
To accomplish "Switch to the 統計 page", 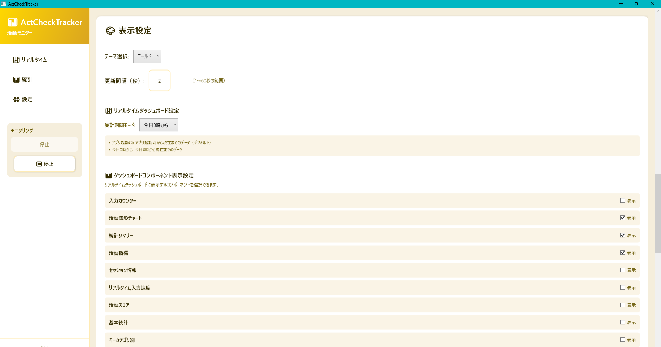I will click(27, 79).
